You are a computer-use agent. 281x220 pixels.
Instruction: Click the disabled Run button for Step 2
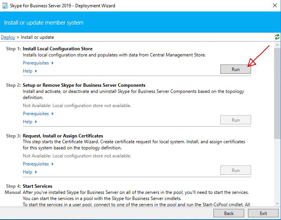(235, 120)
